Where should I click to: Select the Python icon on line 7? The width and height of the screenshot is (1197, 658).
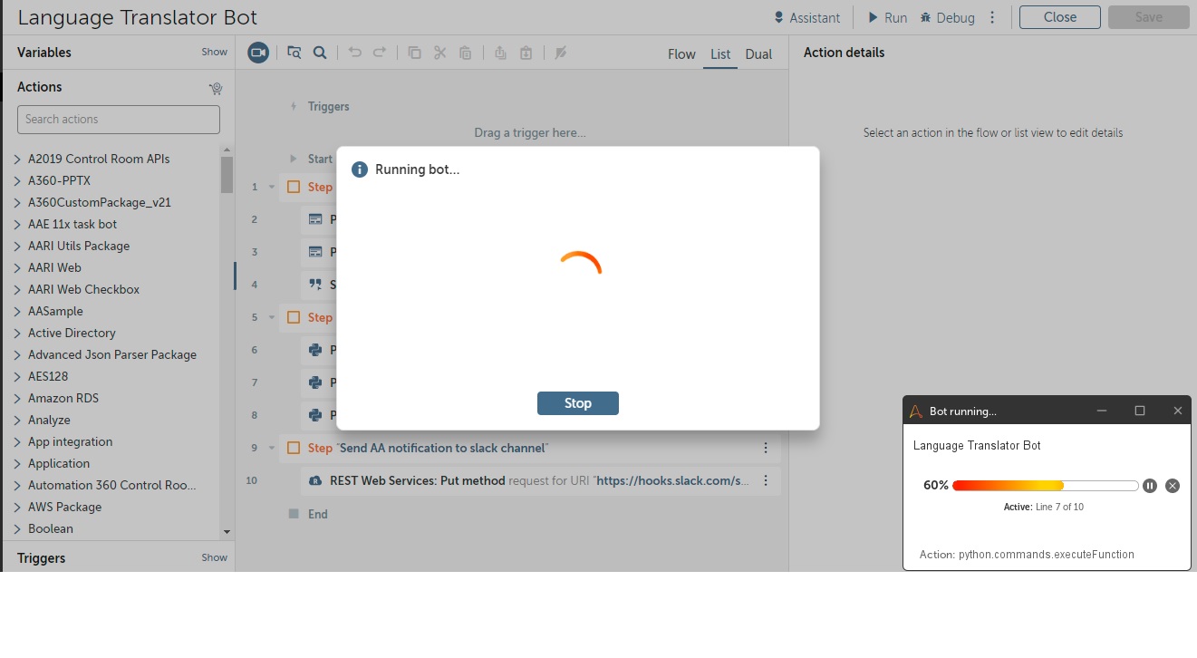pos(315,382)
